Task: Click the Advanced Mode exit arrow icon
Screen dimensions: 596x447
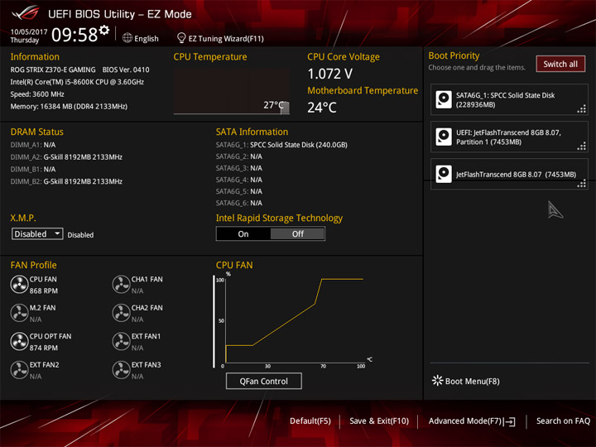Action: [x=510, y=421]
